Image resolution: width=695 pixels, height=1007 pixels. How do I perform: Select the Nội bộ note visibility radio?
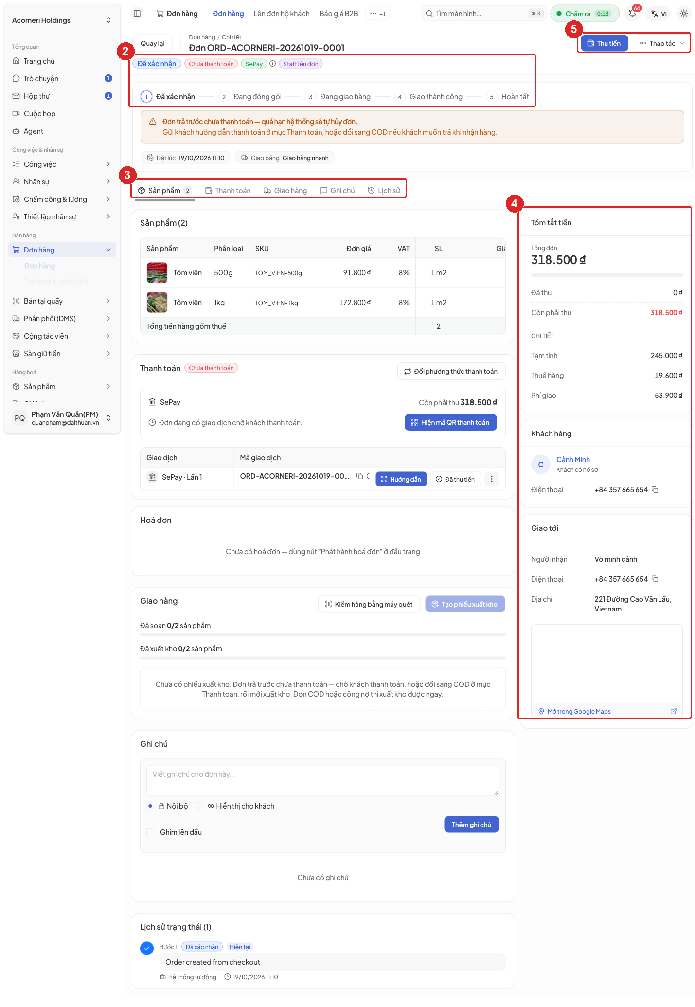pyautogui.click(x=150, y=806)
